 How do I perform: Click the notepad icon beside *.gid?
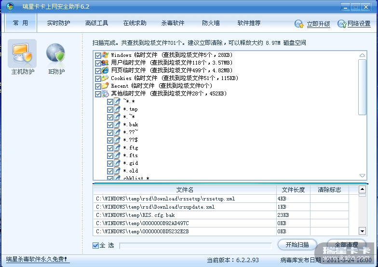coord(117,163)
